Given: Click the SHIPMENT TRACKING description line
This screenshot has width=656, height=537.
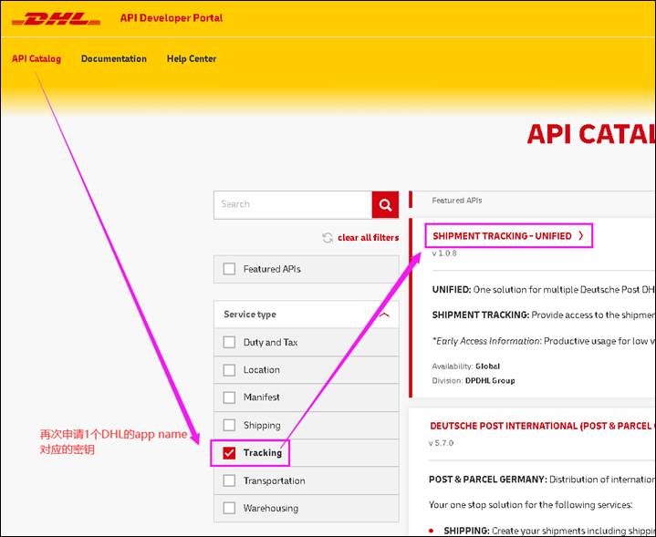Looking at the screenshot, I should (544, 315).
